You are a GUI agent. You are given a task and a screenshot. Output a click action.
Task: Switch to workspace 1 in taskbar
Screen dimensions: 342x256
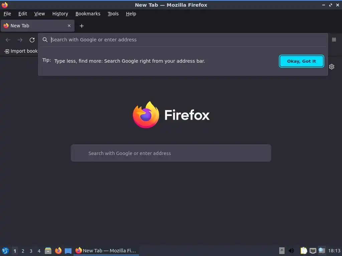(15, 251)
